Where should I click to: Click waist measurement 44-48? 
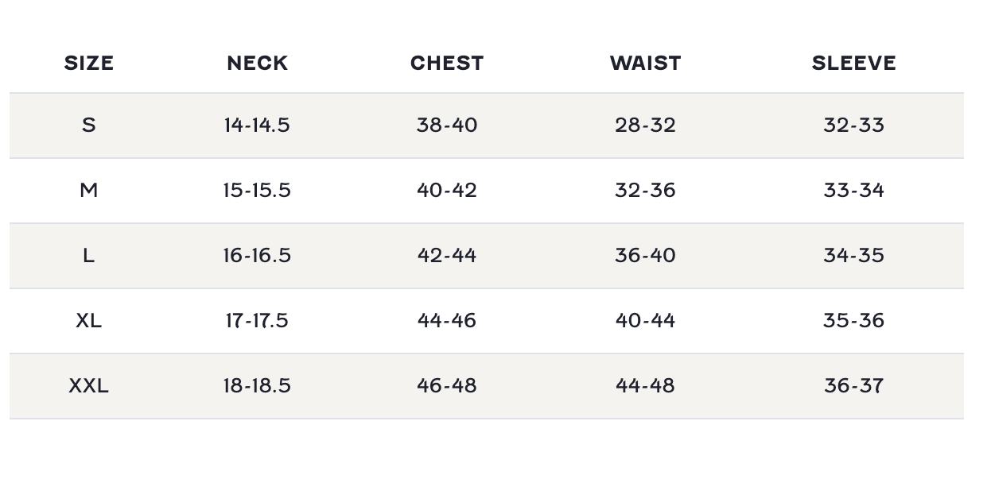tap(645, 386)
